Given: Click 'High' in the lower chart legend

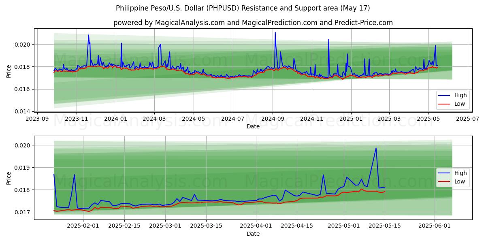Looking at the screenshot, I should 460,173.
